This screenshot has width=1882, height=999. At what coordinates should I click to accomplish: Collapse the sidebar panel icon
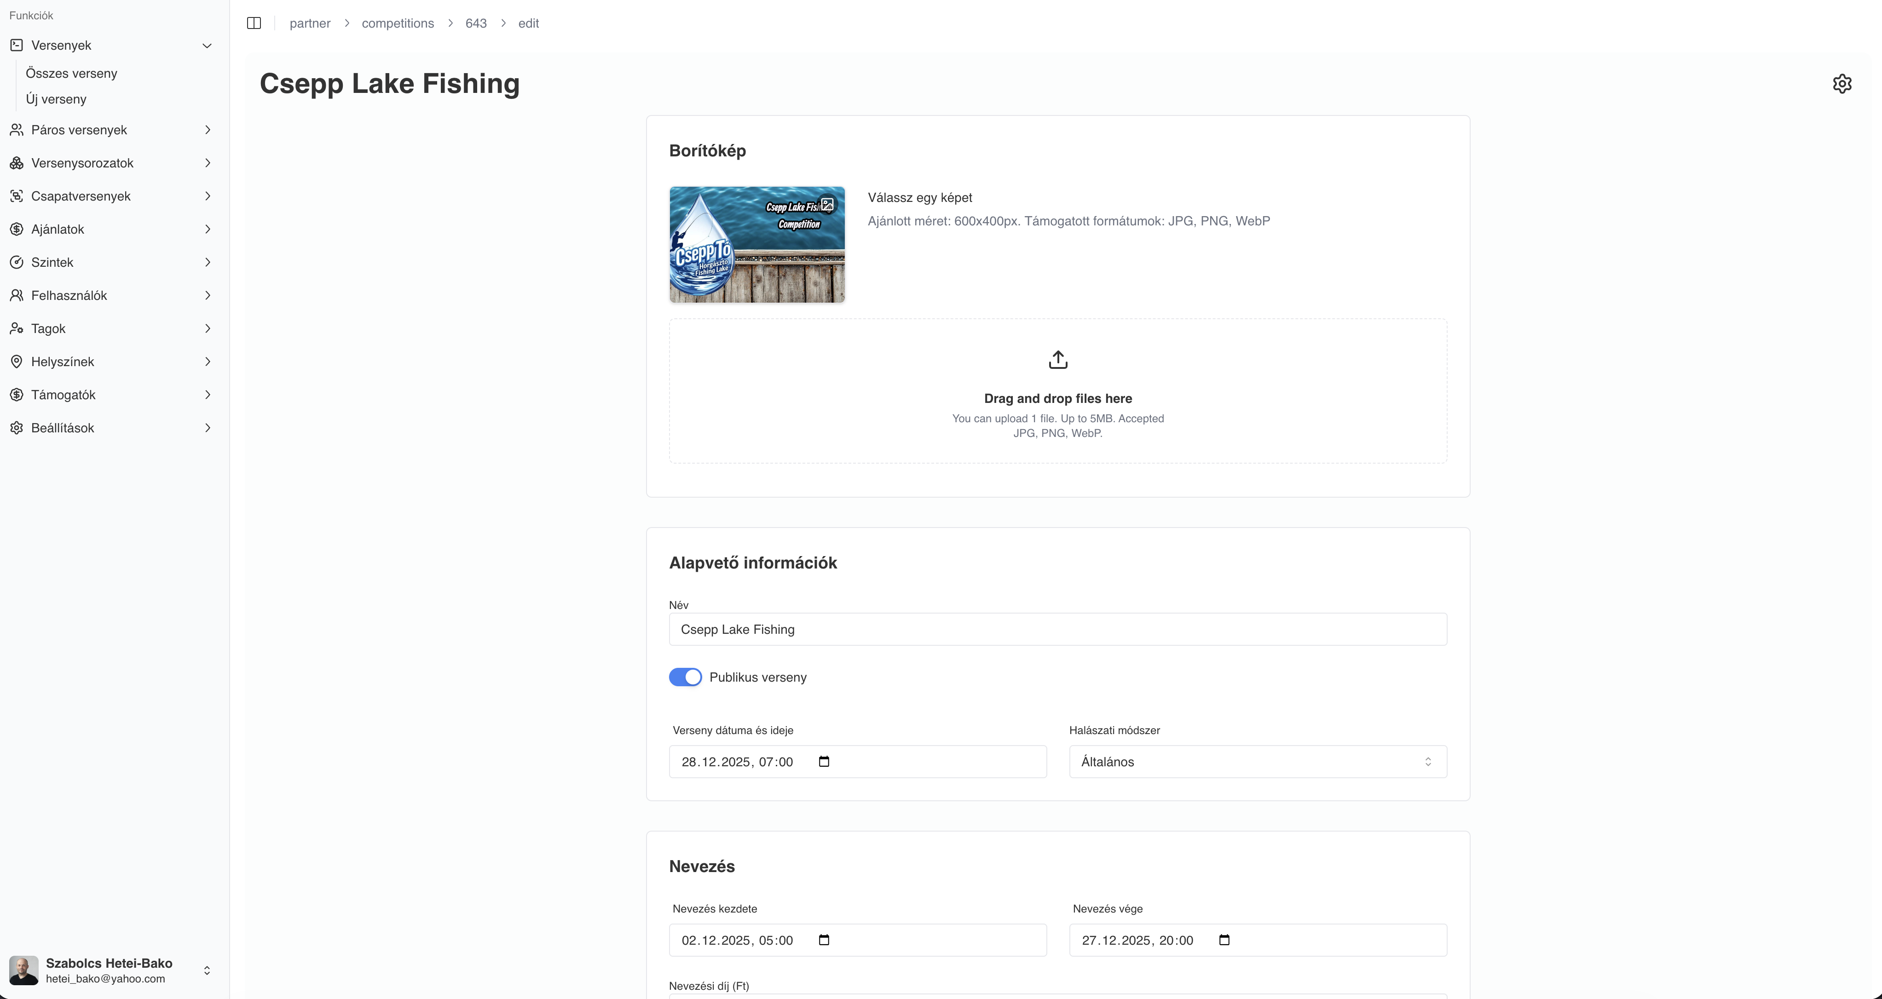[254, 23]
